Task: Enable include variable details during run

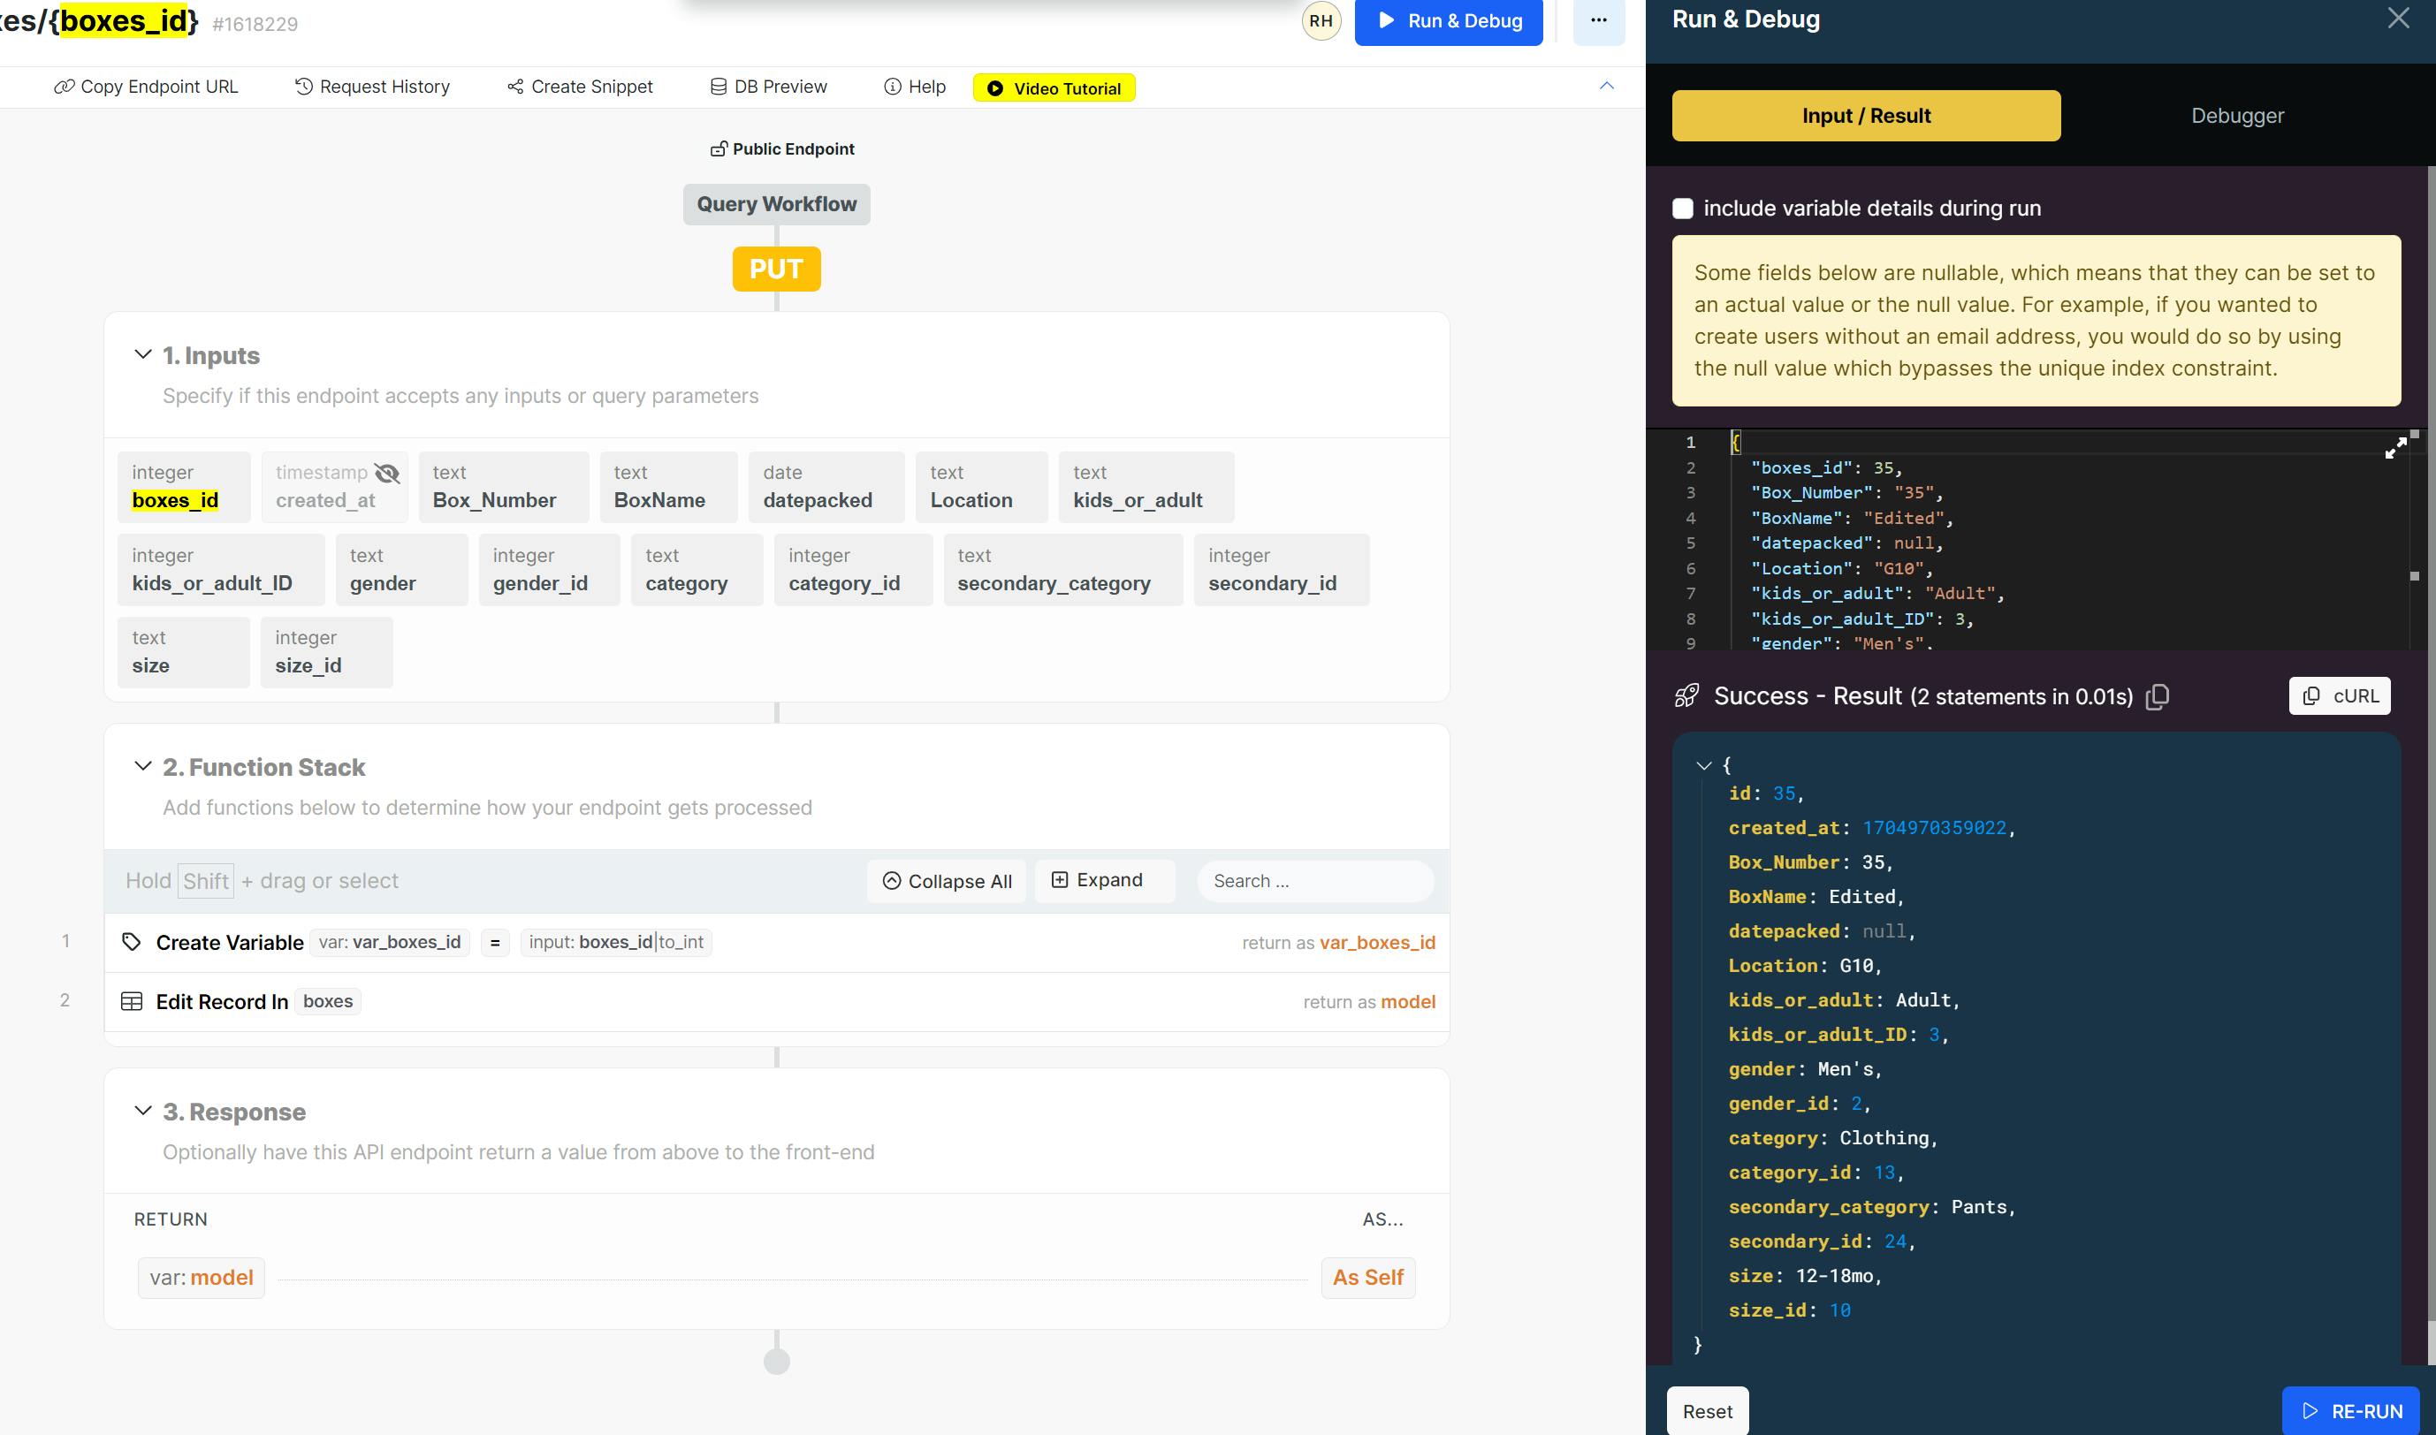Action: 1683,209
